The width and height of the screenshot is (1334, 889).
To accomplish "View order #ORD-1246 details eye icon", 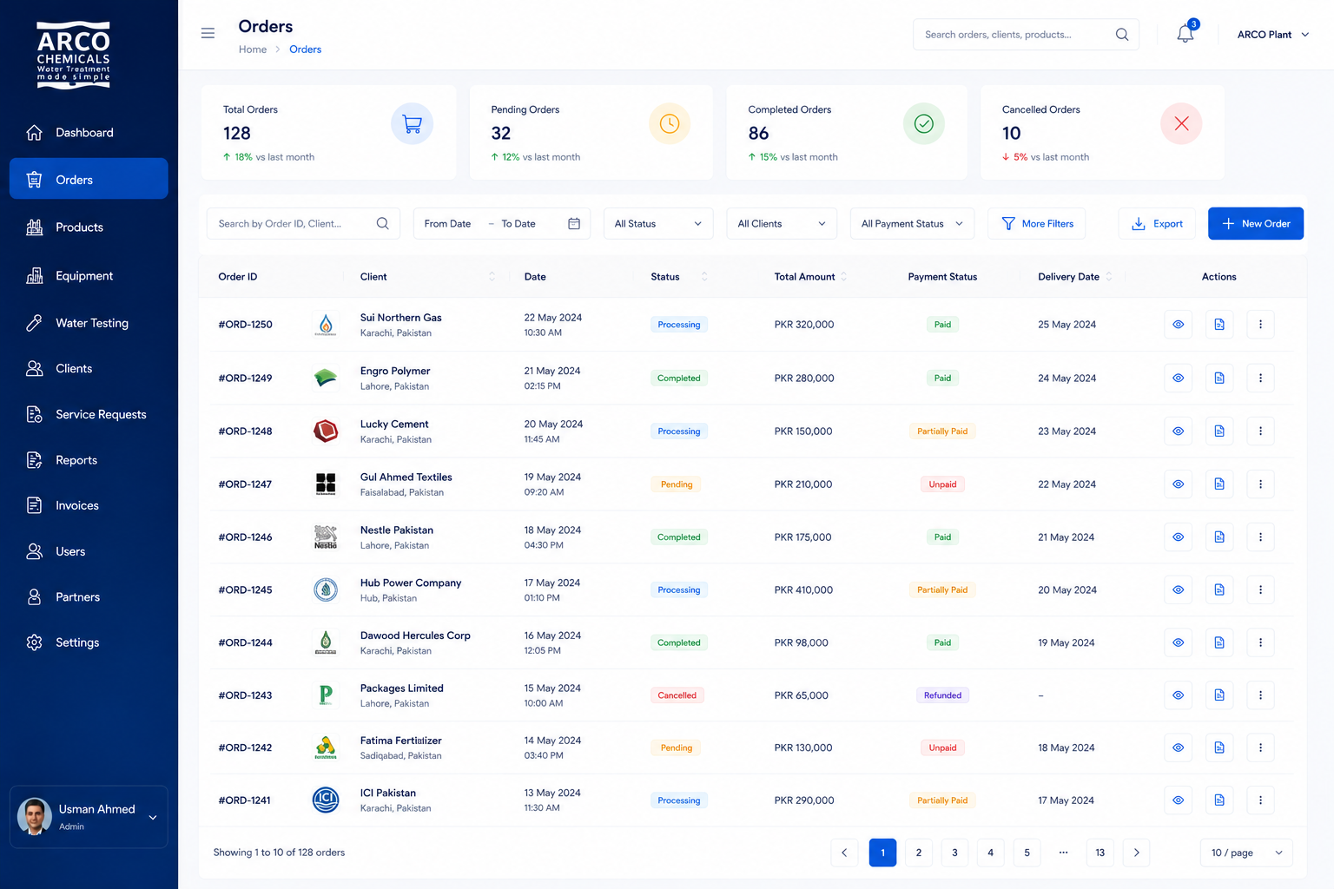I will [x=1179, y=537].
